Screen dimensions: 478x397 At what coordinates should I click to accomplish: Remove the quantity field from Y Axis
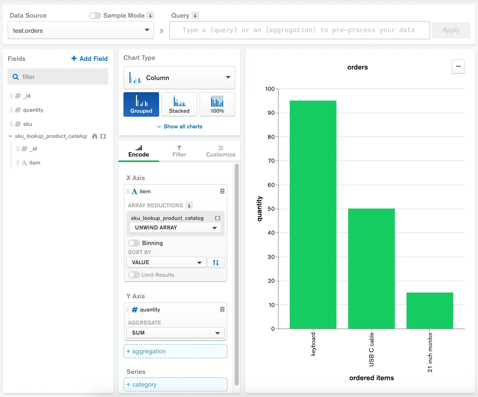(222, 309)
